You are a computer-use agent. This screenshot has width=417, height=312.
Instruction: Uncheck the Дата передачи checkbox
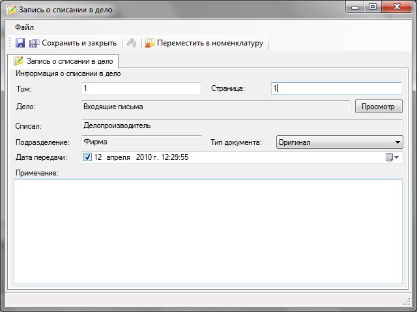point(88,157)
